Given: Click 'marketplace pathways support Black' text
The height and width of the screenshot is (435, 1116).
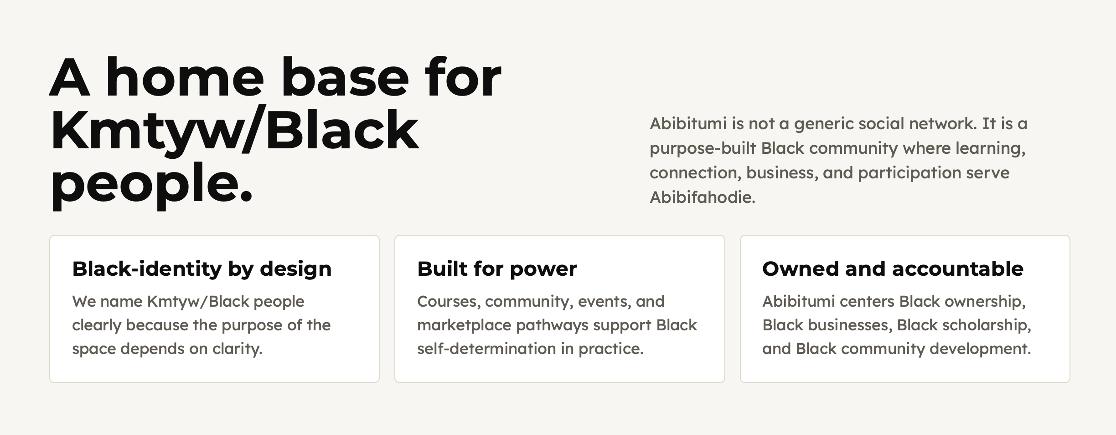Looking at the screenshot, I should coord(557,325).
